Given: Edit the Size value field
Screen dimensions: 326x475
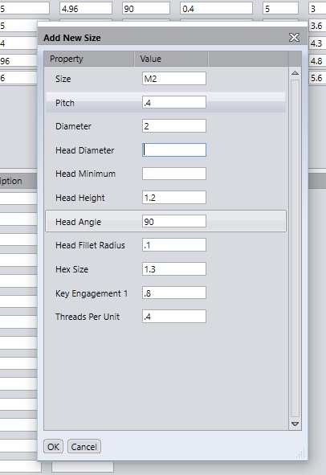Looking at the screenshot, I should (174, 79).
